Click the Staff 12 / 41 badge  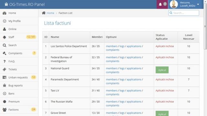pos(31,37)
